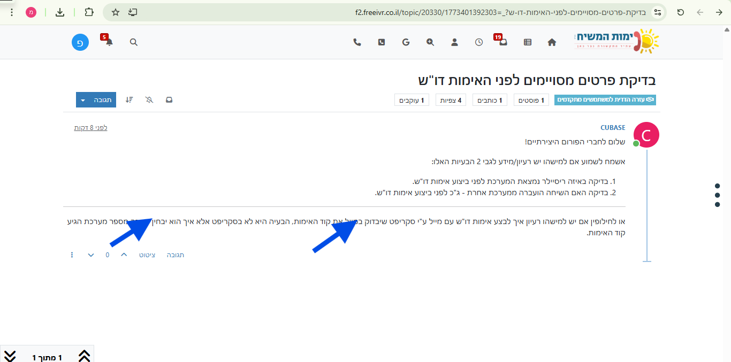Click the forum list grid icon
This screenshot has height=362, width=731.
pos(527,42)
